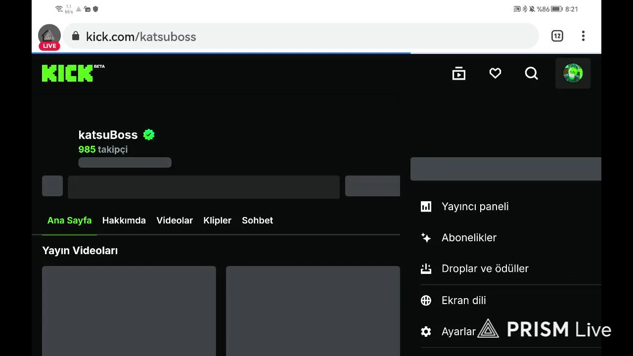Select Abonelikler from the menu
Screen dimensions: 633x356
469,238
